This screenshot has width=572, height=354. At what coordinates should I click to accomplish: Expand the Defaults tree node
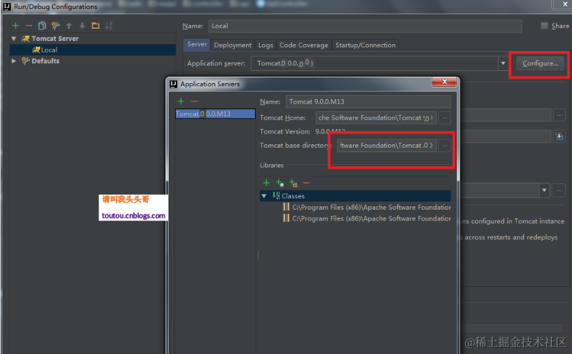pos(14,61)
